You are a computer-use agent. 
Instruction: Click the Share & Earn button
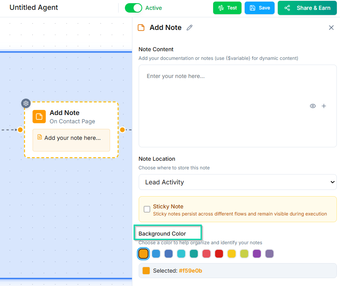(x=307, y=8)
